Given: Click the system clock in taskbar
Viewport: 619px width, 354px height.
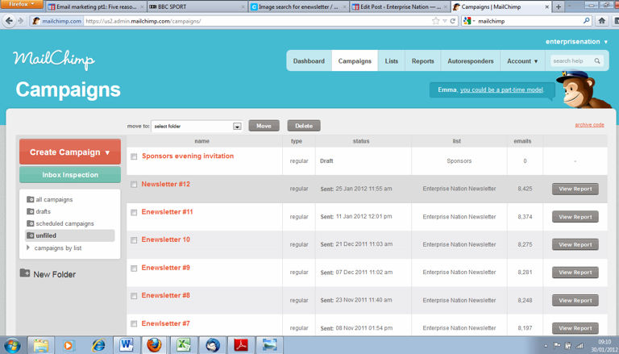Looking at the screenshot, I should (x=604, y=346).
